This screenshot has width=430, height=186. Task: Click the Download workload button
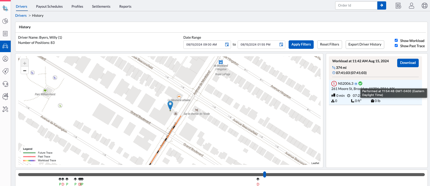click(x=408, y=63)
